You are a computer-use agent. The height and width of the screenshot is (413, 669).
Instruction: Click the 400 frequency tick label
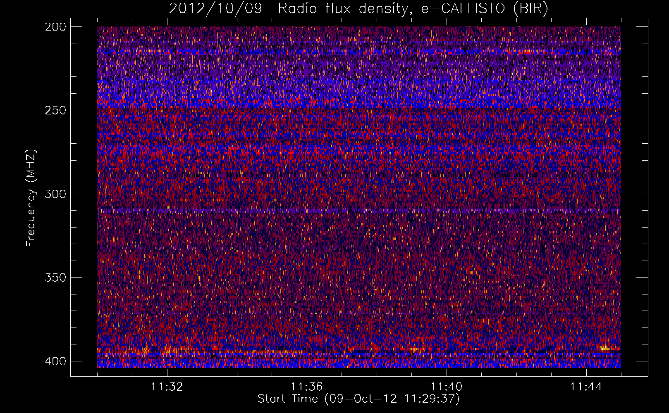(55, 361)
